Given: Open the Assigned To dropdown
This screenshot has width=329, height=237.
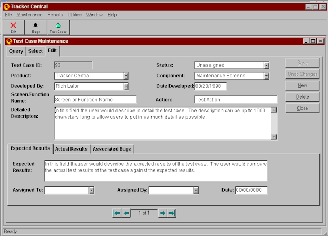Looking at the screenshot, I should (x=91, y=190).
